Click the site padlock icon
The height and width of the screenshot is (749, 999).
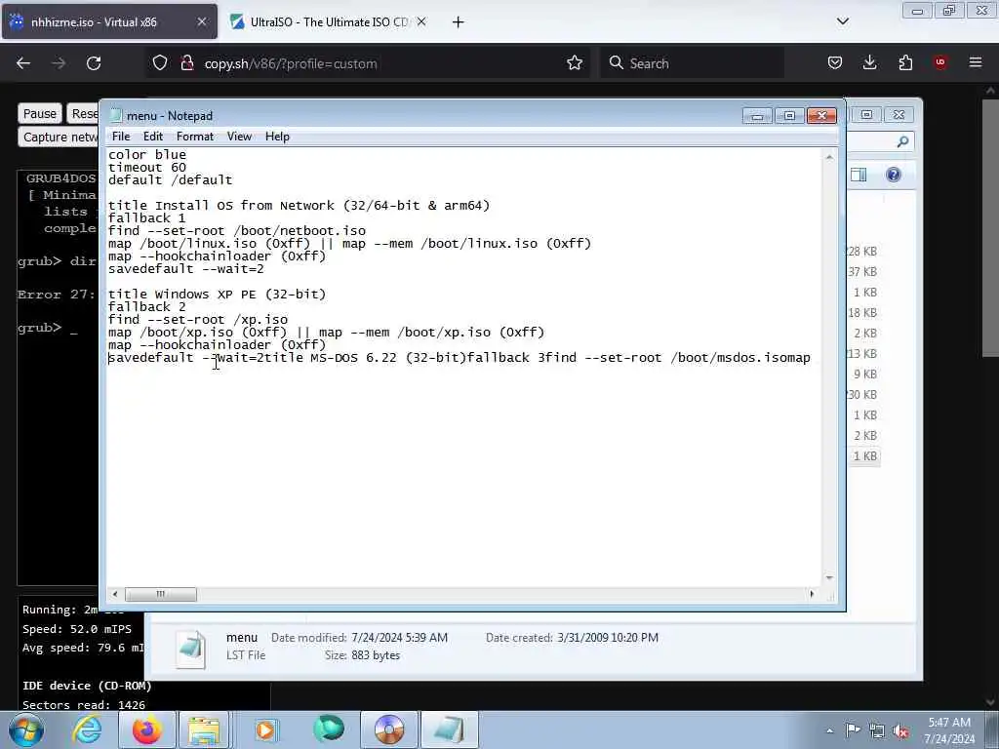186,63
